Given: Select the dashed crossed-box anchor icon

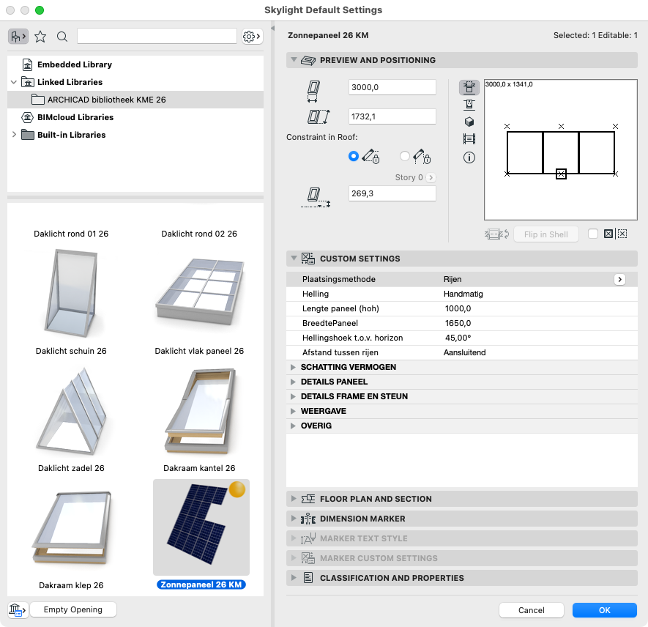Looking at the screenshot, I should (x=622, y=234).
